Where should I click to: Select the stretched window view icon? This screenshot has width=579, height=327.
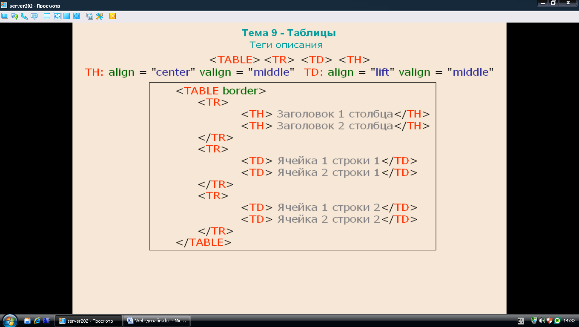(x=57, y=16)
